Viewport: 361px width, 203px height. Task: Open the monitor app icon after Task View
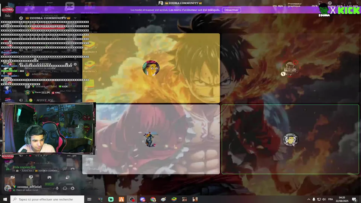(x=100, y=199)
